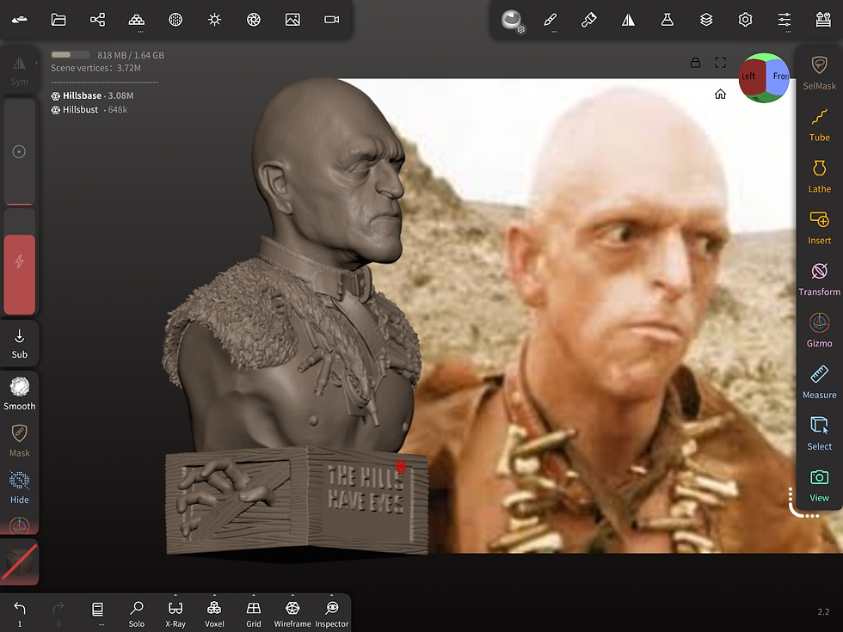Toggle the camera lock icon

(x=695, y=62)
